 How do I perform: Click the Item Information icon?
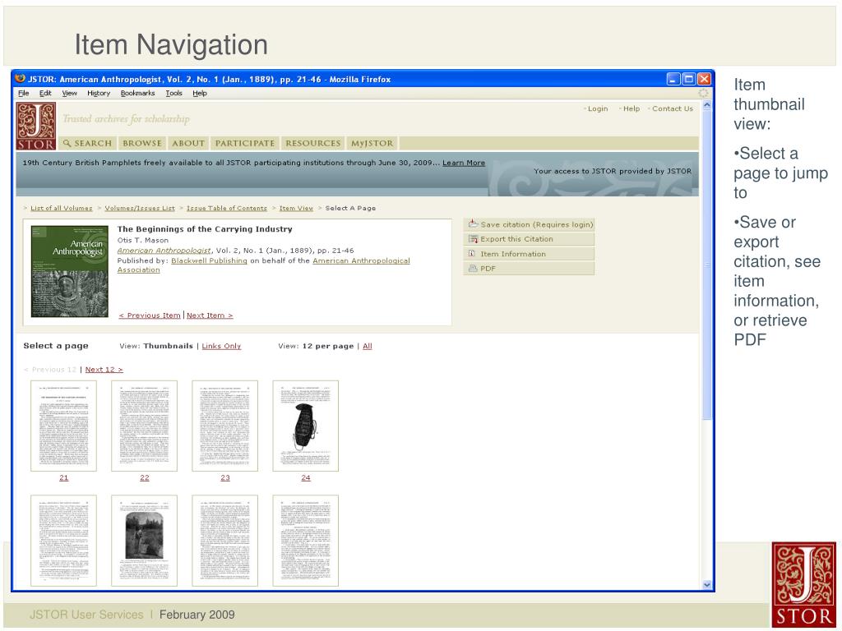472,254
